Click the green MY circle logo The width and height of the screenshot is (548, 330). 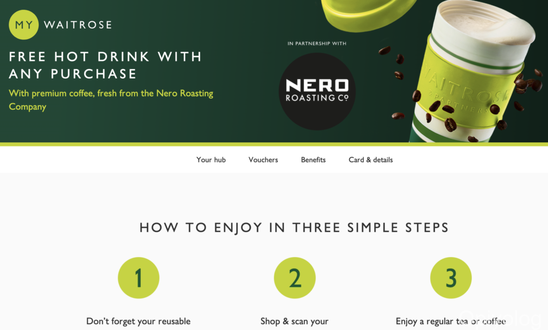[x=24, y=25]
